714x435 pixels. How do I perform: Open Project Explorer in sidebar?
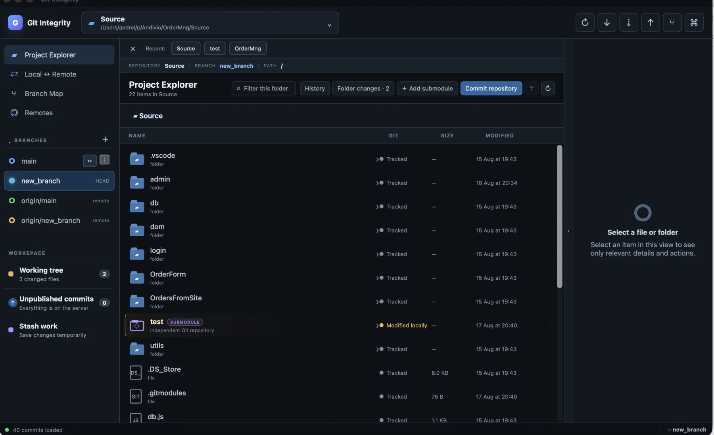point(59,55)
